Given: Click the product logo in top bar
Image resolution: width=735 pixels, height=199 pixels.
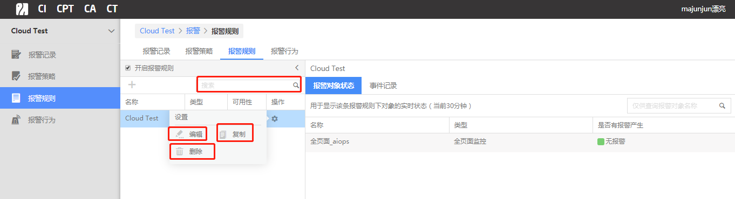Looking at the screenshot, I should tap(22, 9).
